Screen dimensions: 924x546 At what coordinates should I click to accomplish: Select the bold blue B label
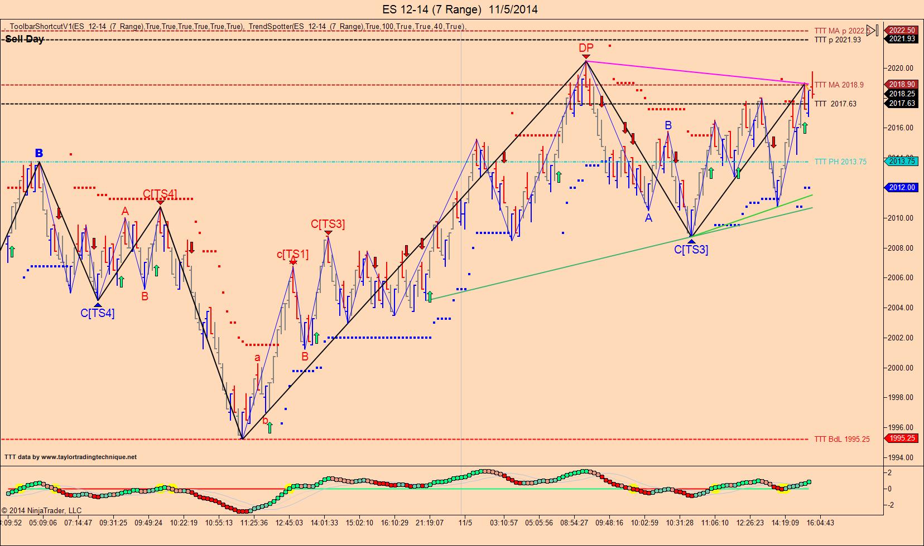38,153
